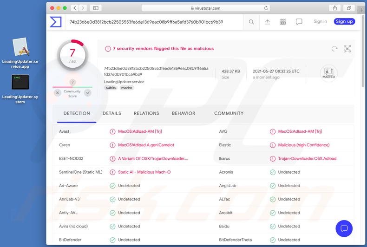Screen dimensions: 367x247
Task: Click the reanalyze refresh icon
Action: tap(334, 49)
